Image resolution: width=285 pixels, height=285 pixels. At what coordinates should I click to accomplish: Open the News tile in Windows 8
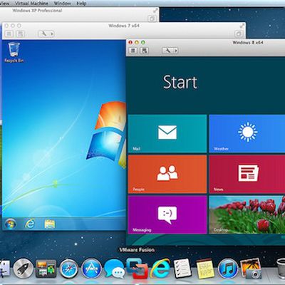(x=247, y=174)
